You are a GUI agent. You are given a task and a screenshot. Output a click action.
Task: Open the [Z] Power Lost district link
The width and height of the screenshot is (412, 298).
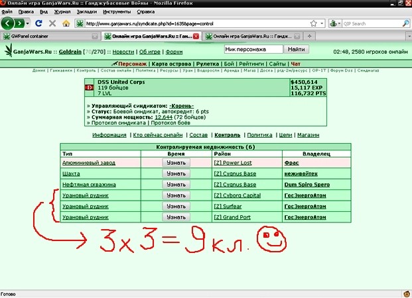click(x=233, y=163)
